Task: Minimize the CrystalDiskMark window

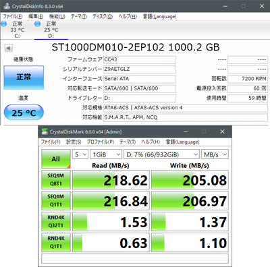Action: 186,131
